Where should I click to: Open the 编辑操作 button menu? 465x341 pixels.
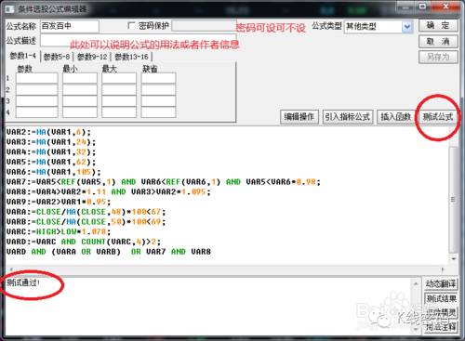click(x=299, y=117)
